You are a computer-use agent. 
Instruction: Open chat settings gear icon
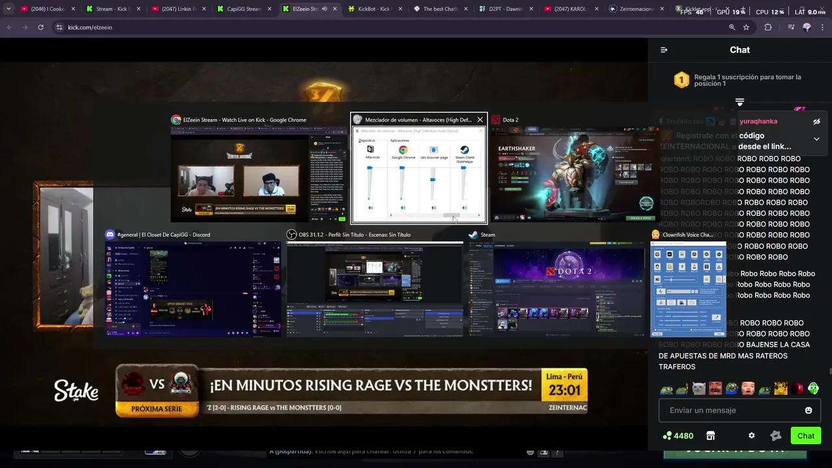752,435
